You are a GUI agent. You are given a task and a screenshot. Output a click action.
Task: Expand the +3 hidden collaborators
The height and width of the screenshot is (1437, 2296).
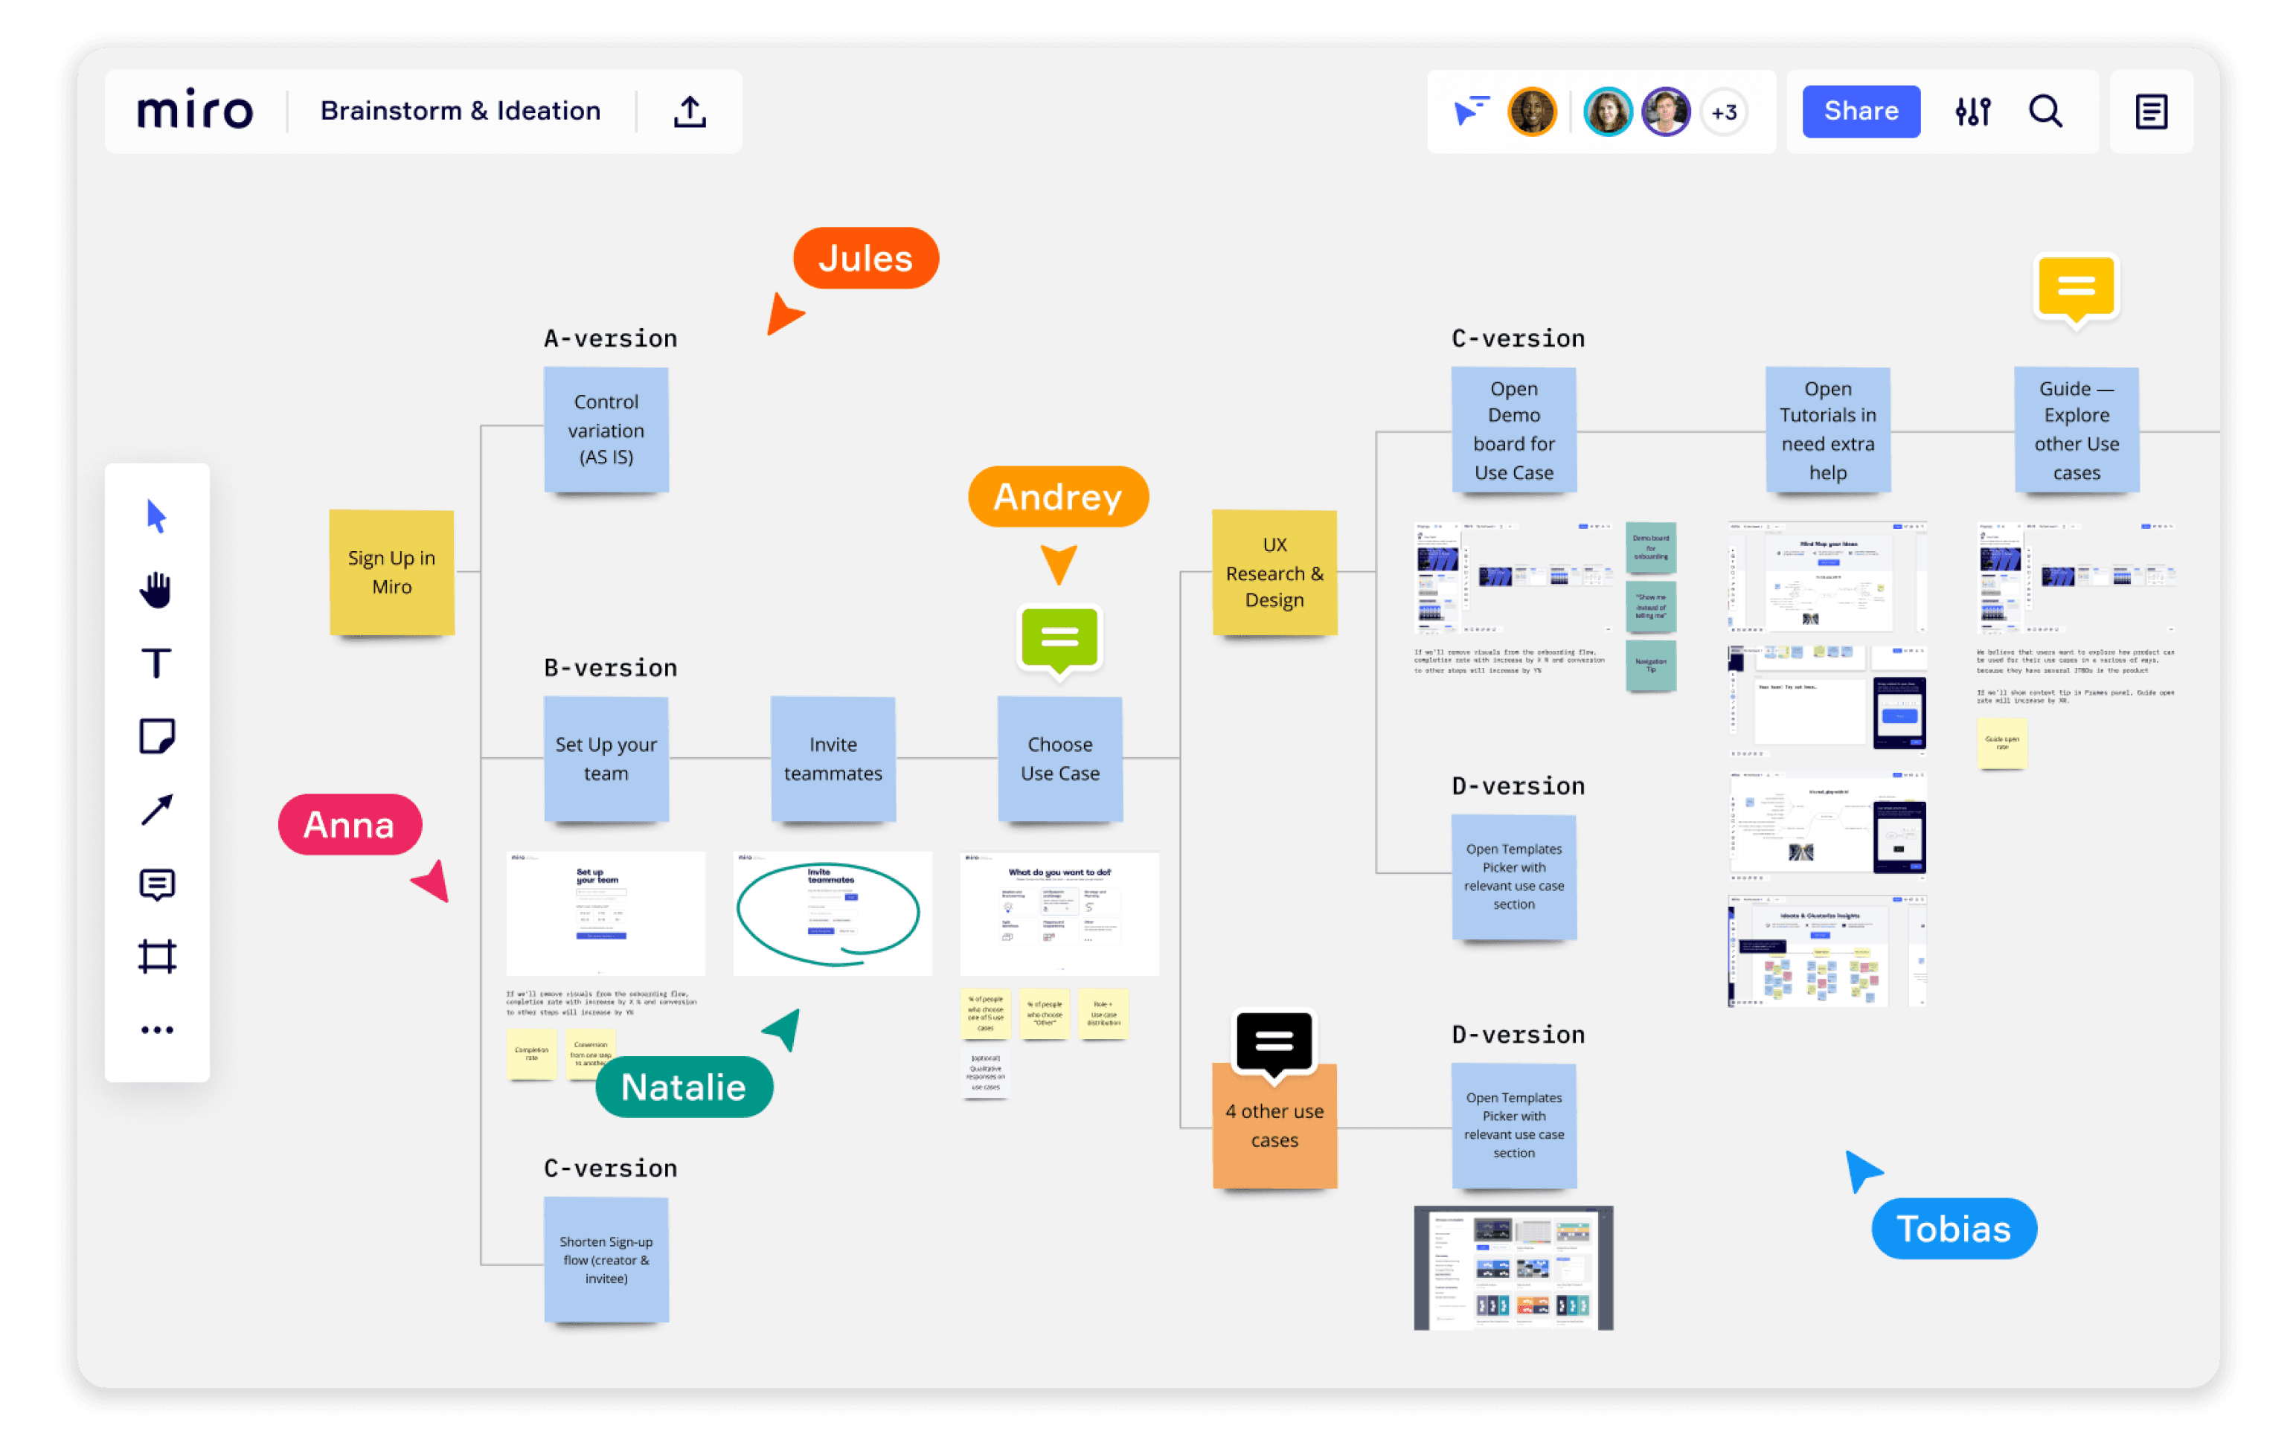click(1724, 112)
